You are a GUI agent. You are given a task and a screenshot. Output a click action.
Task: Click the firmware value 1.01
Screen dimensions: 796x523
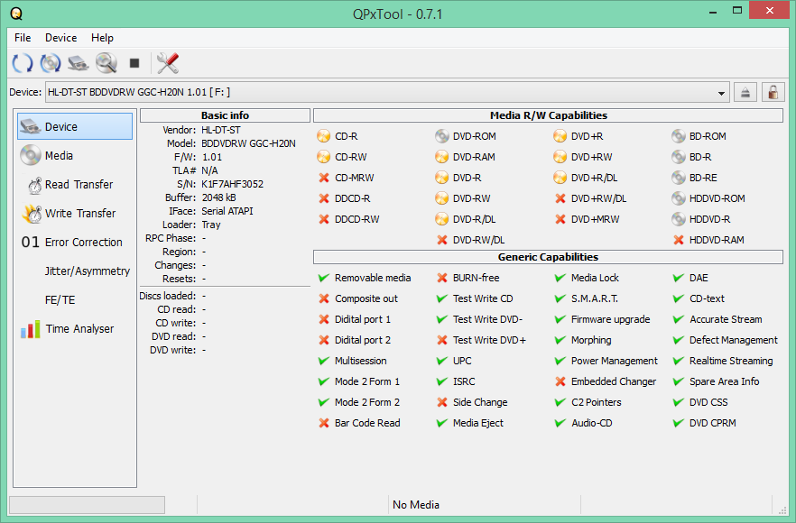click(212, 157)
